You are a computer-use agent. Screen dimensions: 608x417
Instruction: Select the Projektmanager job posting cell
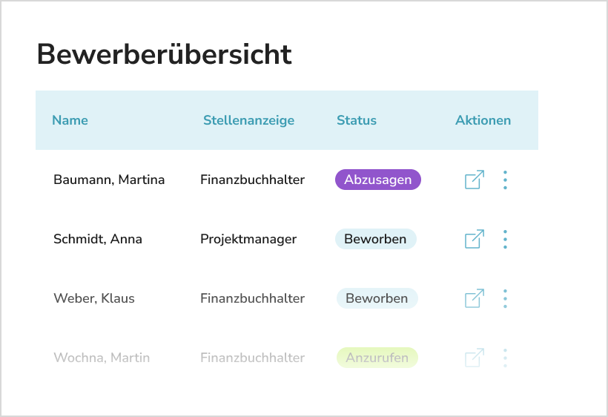[x=248, y=240]
